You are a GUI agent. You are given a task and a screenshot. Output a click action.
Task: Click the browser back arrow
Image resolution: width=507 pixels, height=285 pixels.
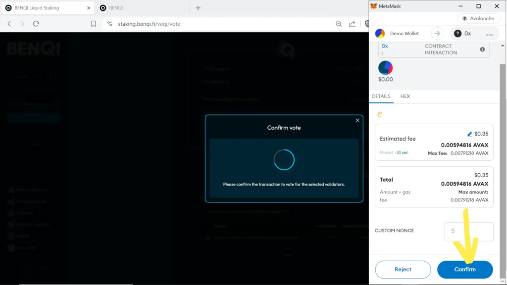pos(9,24)
